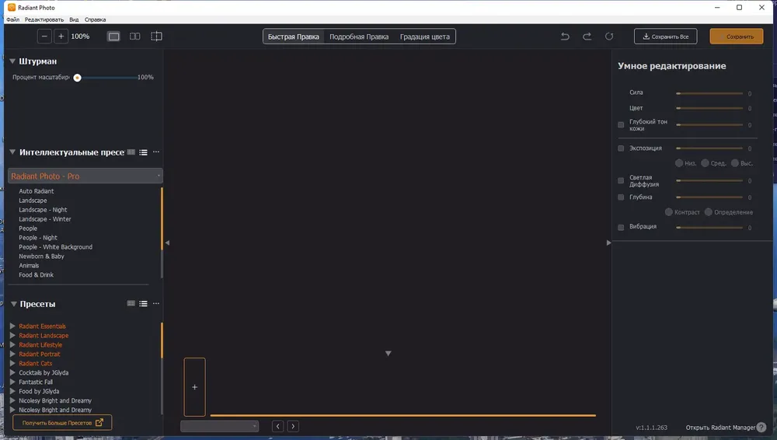
Task: Zoom out with the minus button
Action: [x=44, y=37]
